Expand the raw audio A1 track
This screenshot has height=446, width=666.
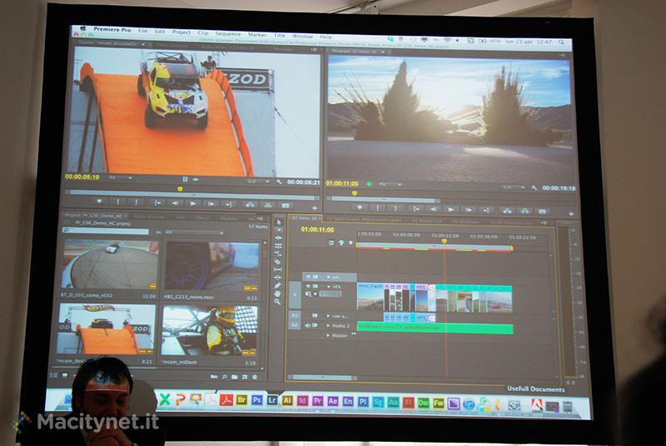point(328,316)
